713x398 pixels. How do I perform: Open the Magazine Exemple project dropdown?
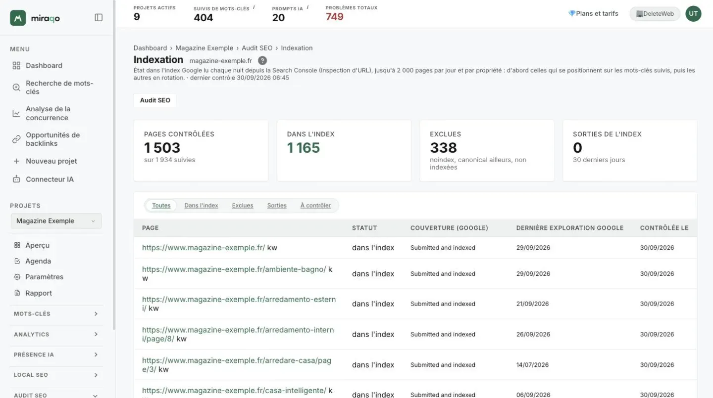56,221
